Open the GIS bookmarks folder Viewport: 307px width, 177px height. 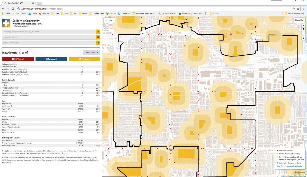click(65, 14)
